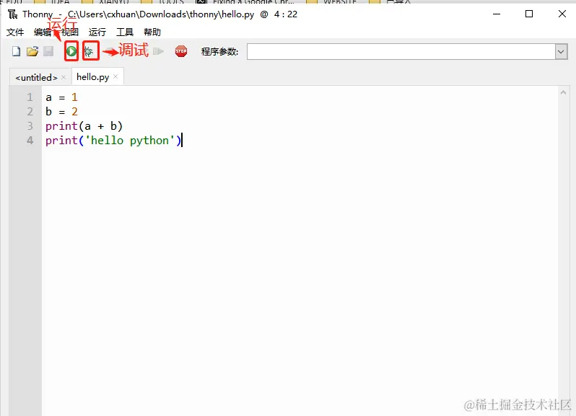Viewport: 576px width, 416px height.
Task: Create a new file with toolbar icon
Action: [x=16, y=51]
